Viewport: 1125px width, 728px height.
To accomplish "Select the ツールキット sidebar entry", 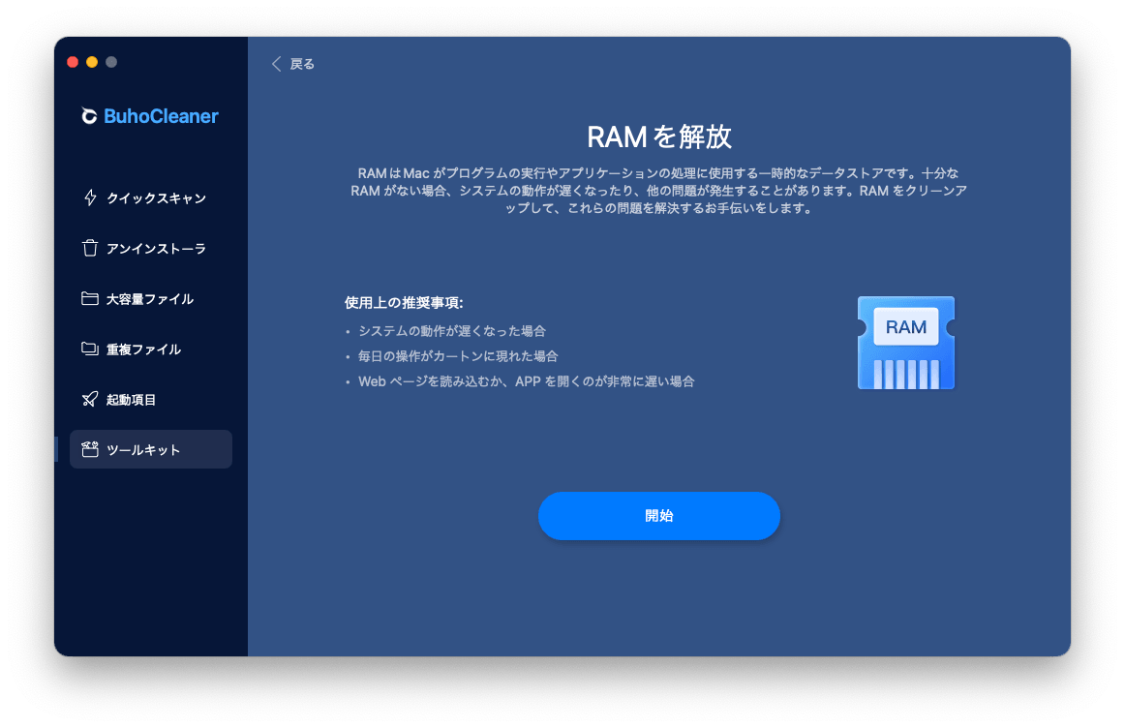I will (x=143, y=450).
